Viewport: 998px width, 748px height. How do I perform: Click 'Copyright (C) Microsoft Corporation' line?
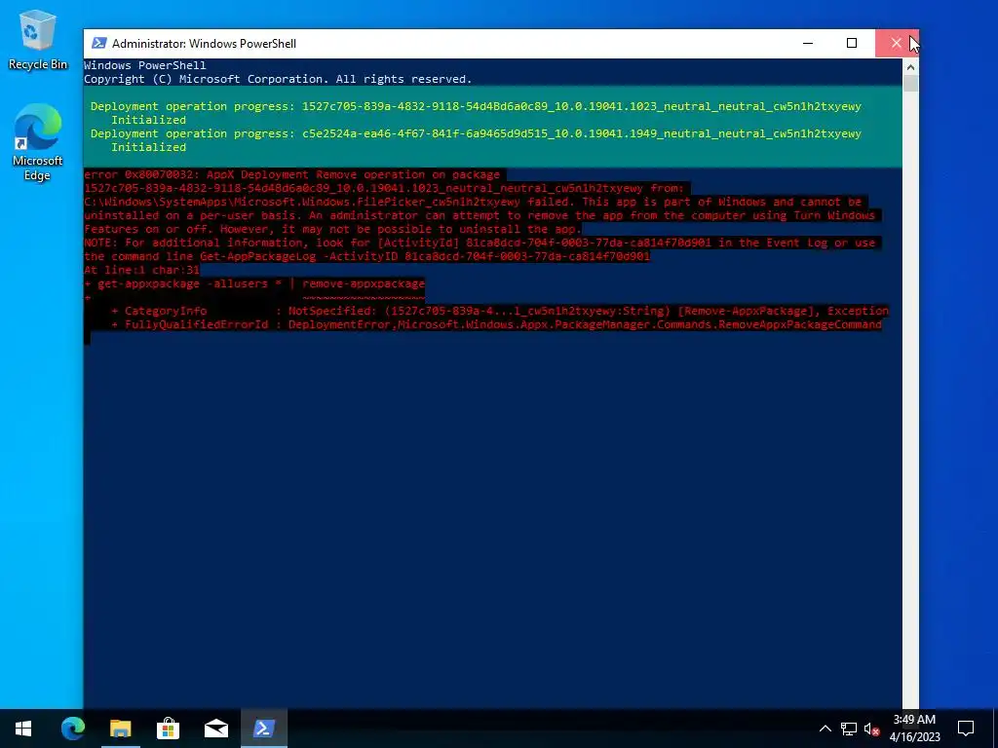278,79
